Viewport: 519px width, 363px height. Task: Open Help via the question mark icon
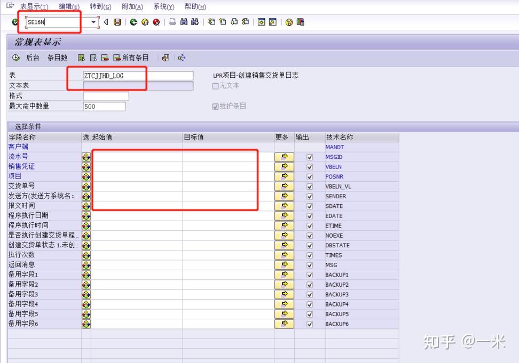pos(289,22)
